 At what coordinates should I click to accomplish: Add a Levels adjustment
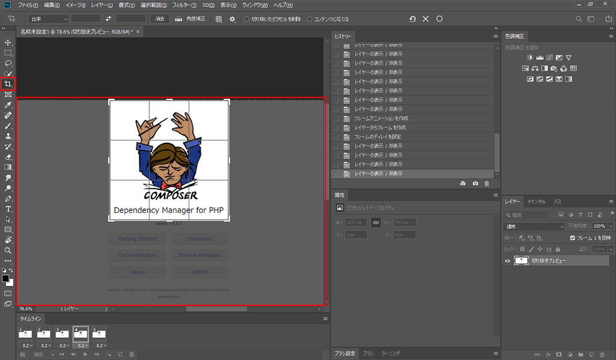(x=540, y=58)
